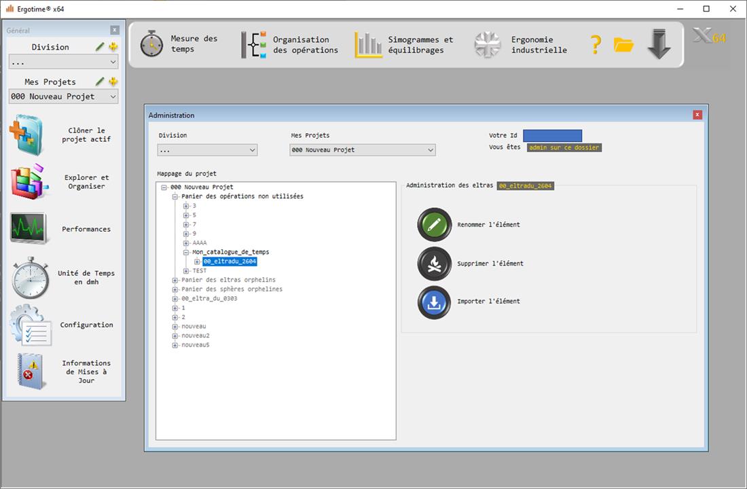The height and width of the screenshot is (489, 747).
Task: Open Mesure des temps stopwatch icon
Action: tap(151, 44)
